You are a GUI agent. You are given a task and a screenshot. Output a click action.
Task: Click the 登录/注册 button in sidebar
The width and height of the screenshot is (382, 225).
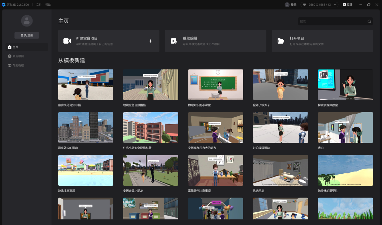coord(26,35)
